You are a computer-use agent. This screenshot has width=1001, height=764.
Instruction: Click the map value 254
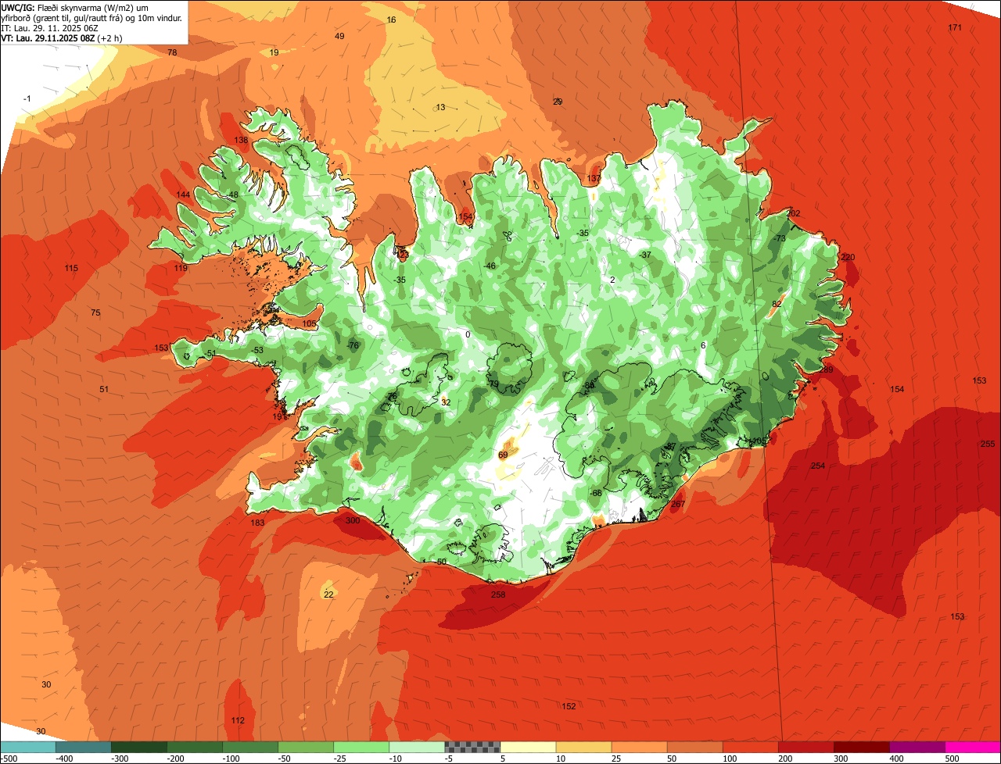[818, 466]
